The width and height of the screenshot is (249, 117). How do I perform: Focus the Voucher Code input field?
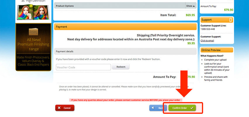[x=83, y=67]
